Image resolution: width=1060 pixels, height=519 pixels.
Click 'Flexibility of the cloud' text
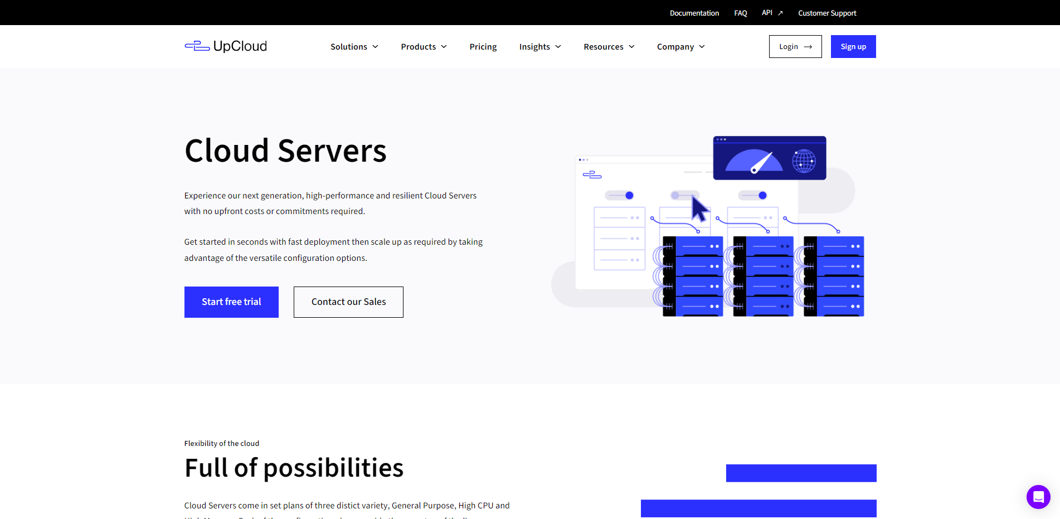point(222,444)
